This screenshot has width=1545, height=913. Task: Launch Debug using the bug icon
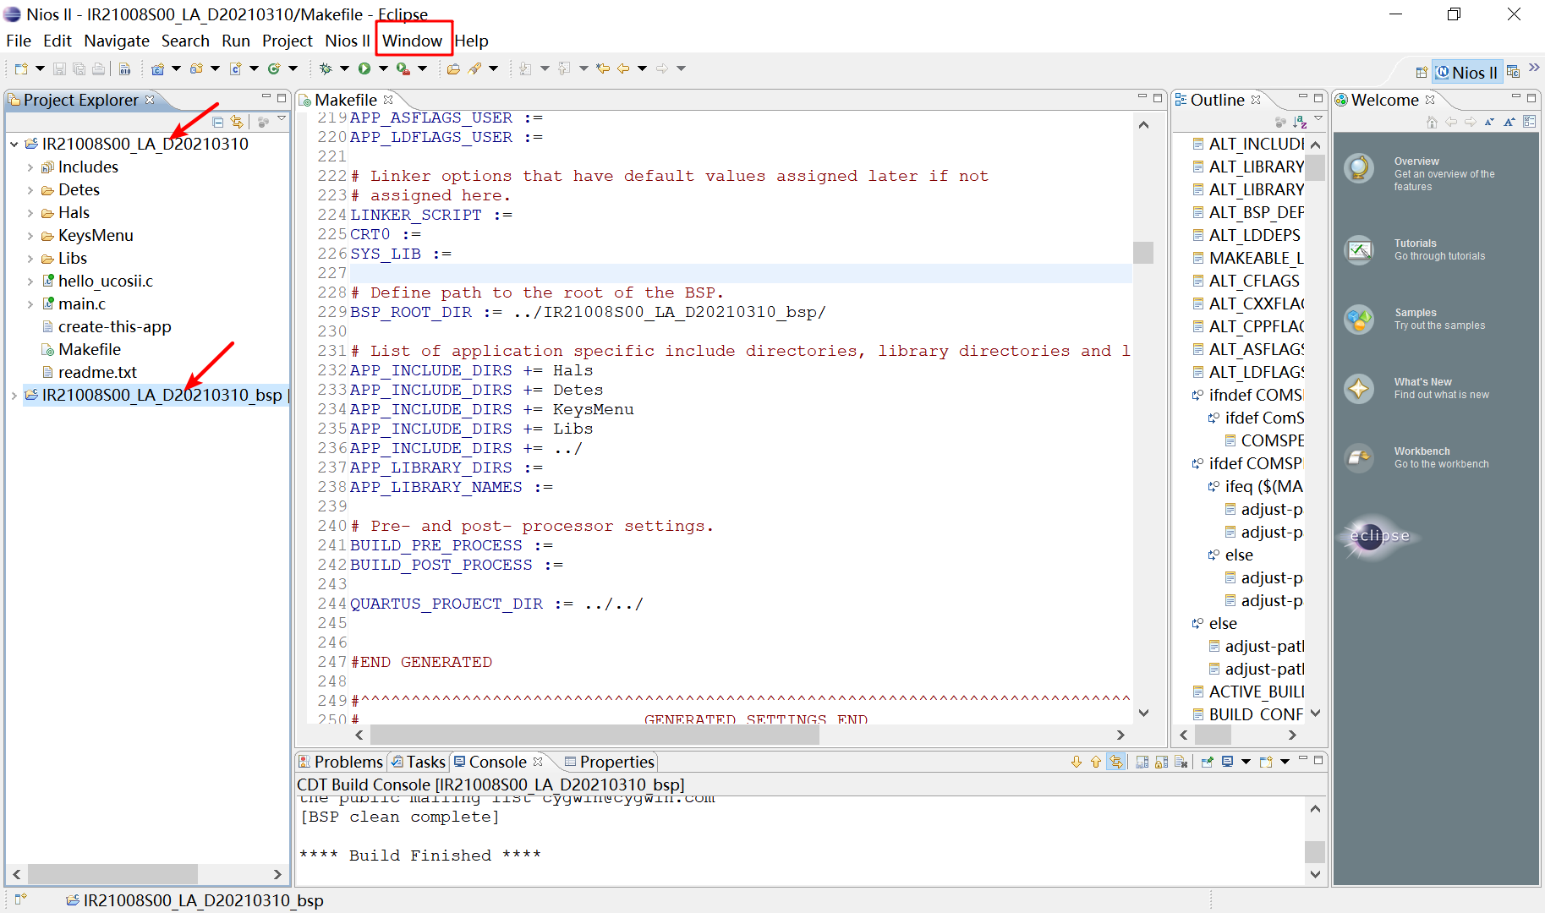point(326,68)
